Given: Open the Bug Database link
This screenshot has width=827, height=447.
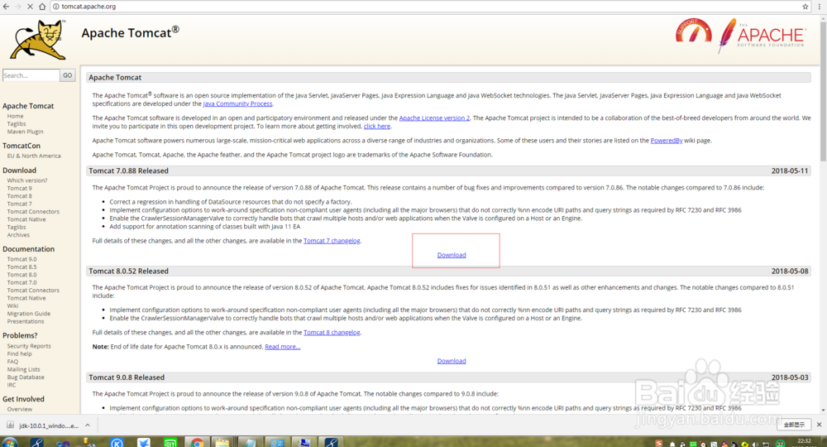Looking at the screenshot, I should click(26, 377).
